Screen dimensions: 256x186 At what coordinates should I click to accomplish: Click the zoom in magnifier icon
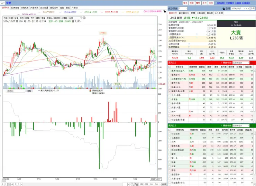coord(136,184)
